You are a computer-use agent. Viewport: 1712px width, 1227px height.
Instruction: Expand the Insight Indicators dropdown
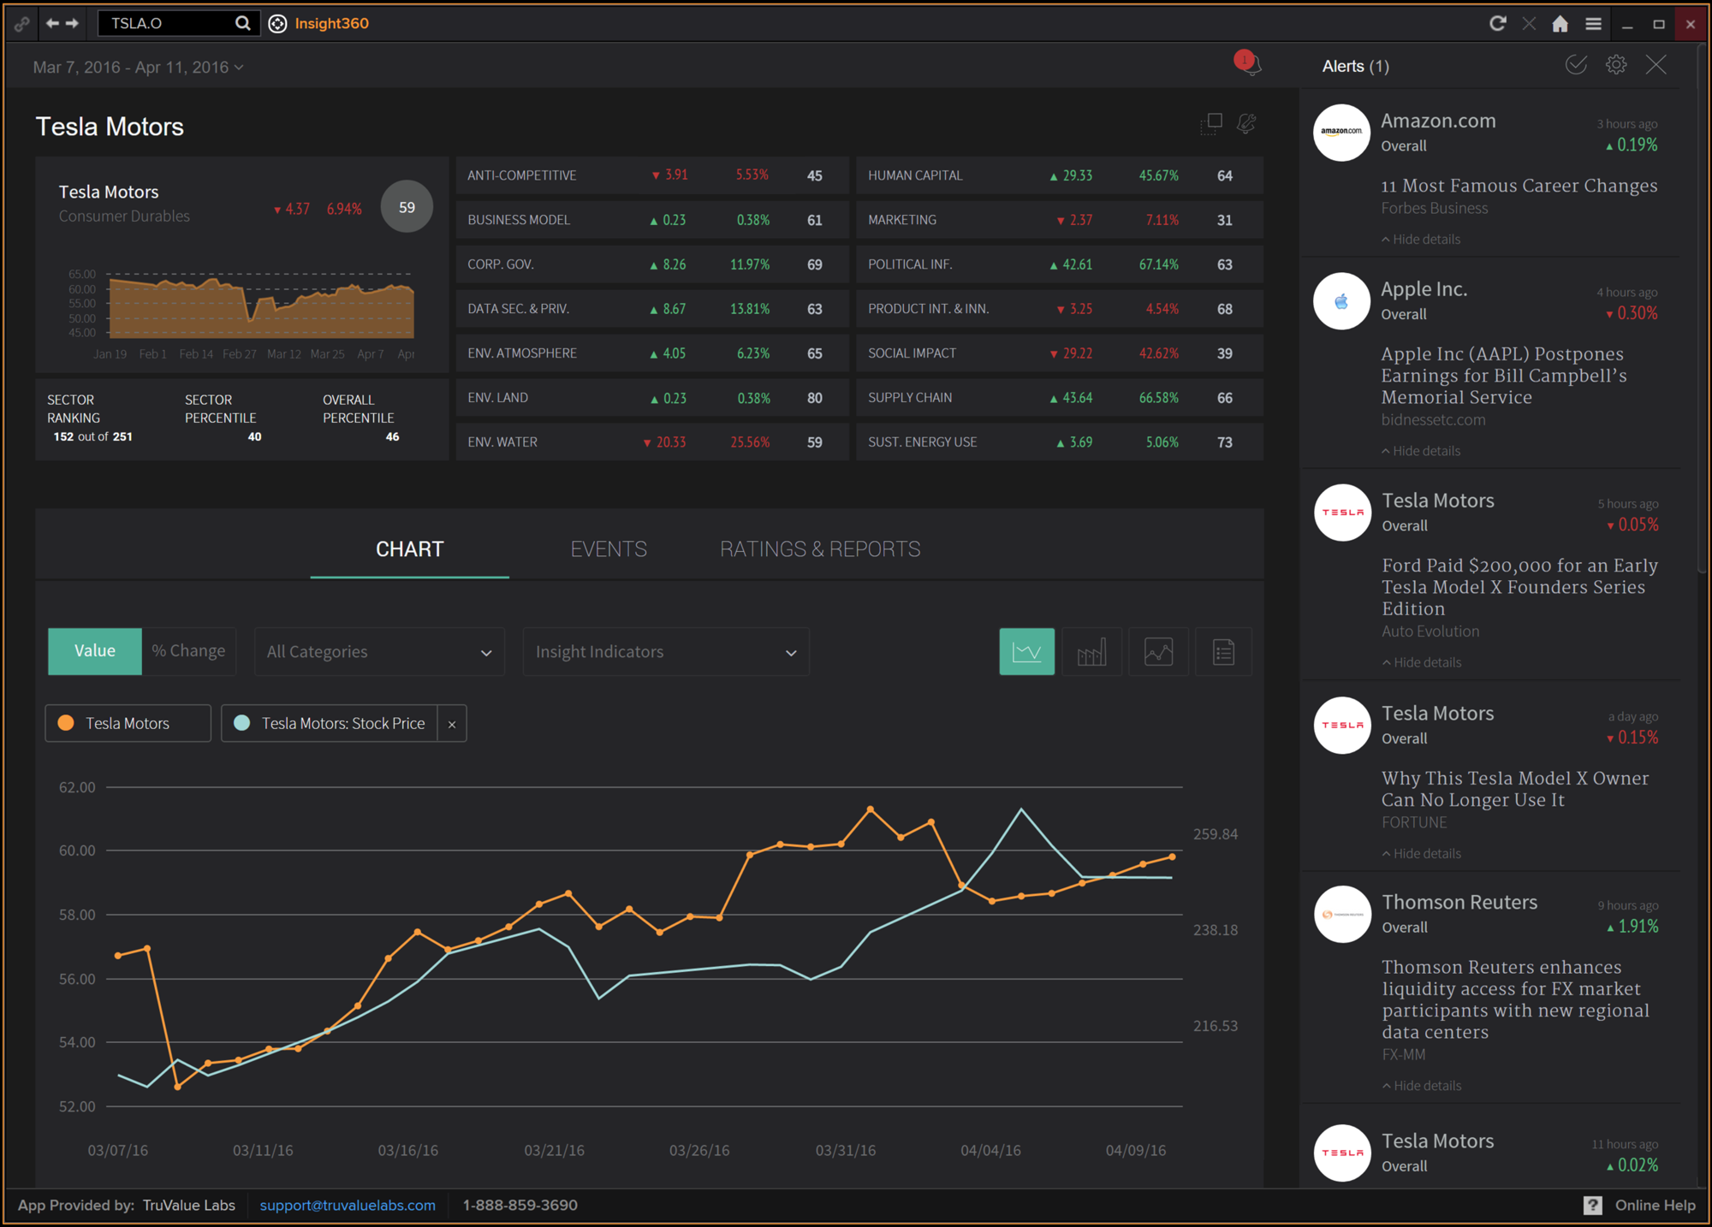tap(665, 651)
